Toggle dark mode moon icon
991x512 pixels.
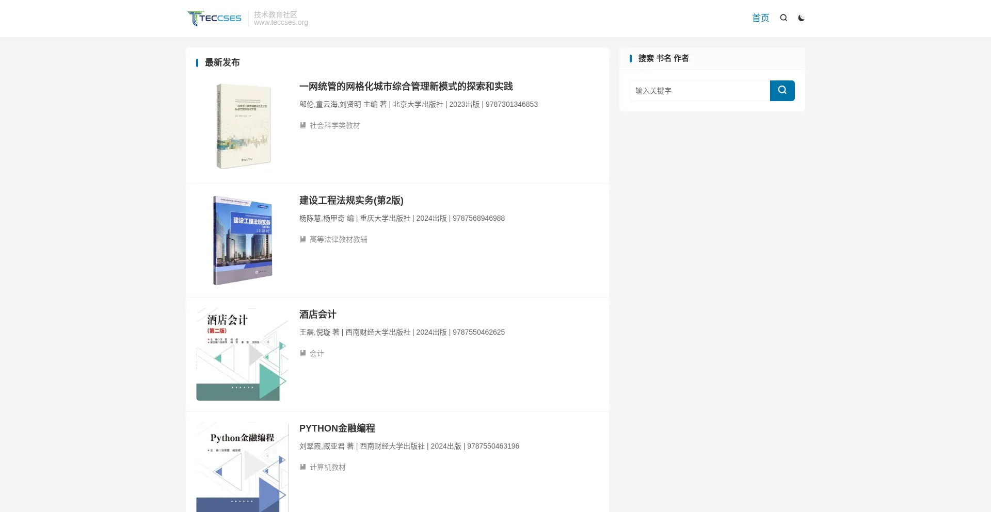801,18
